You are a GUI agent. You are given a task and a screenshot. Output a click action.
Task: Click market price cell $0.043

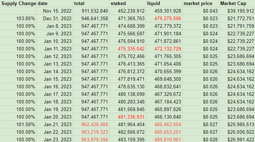point(201,11)
